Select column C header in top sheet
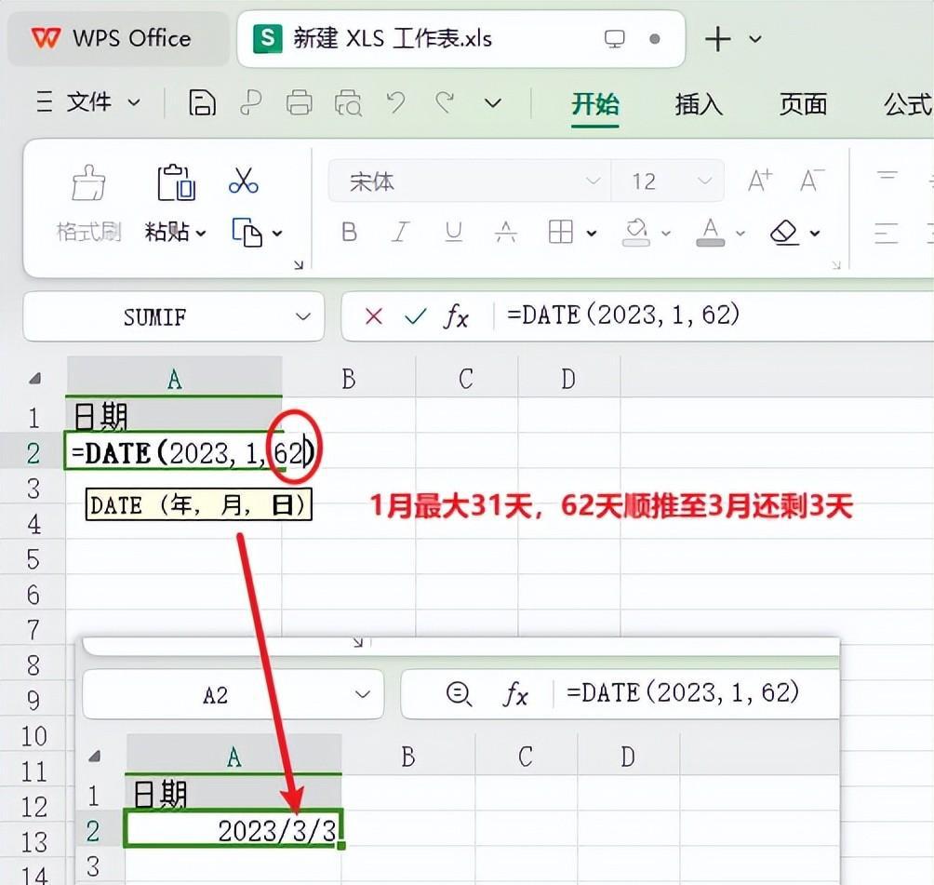Image resolution: width=934 pixels, height=885 pixels. [x=466, y=378]
